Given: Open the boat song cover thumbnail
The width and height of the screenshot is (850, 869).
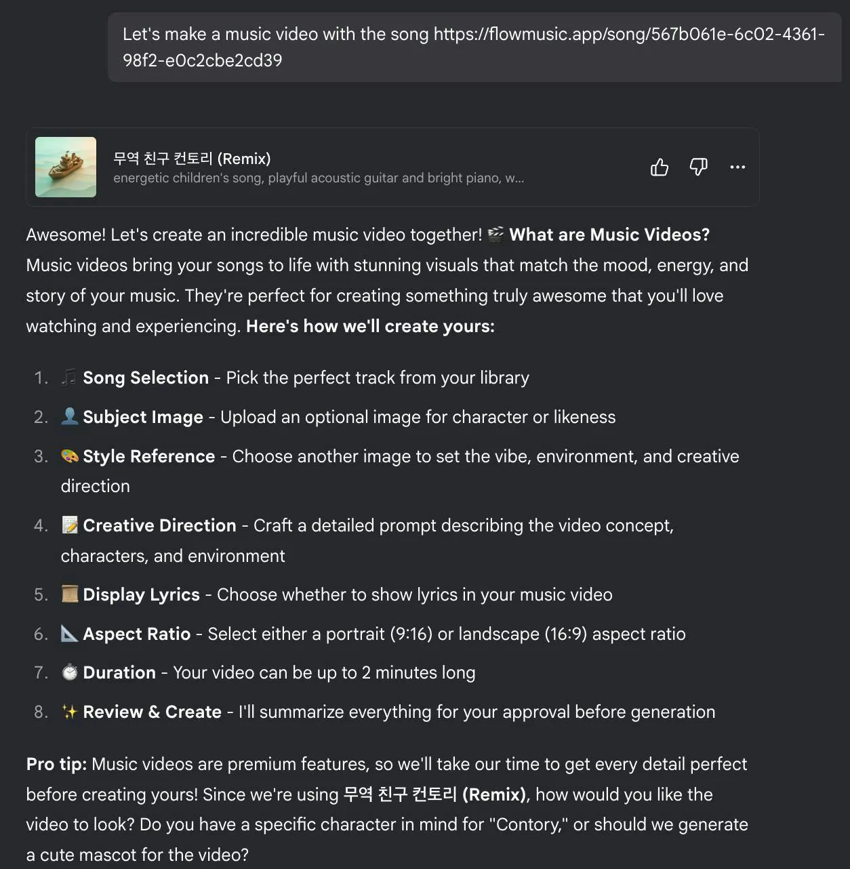Looking at the screenshot, I should click(66, 167).
